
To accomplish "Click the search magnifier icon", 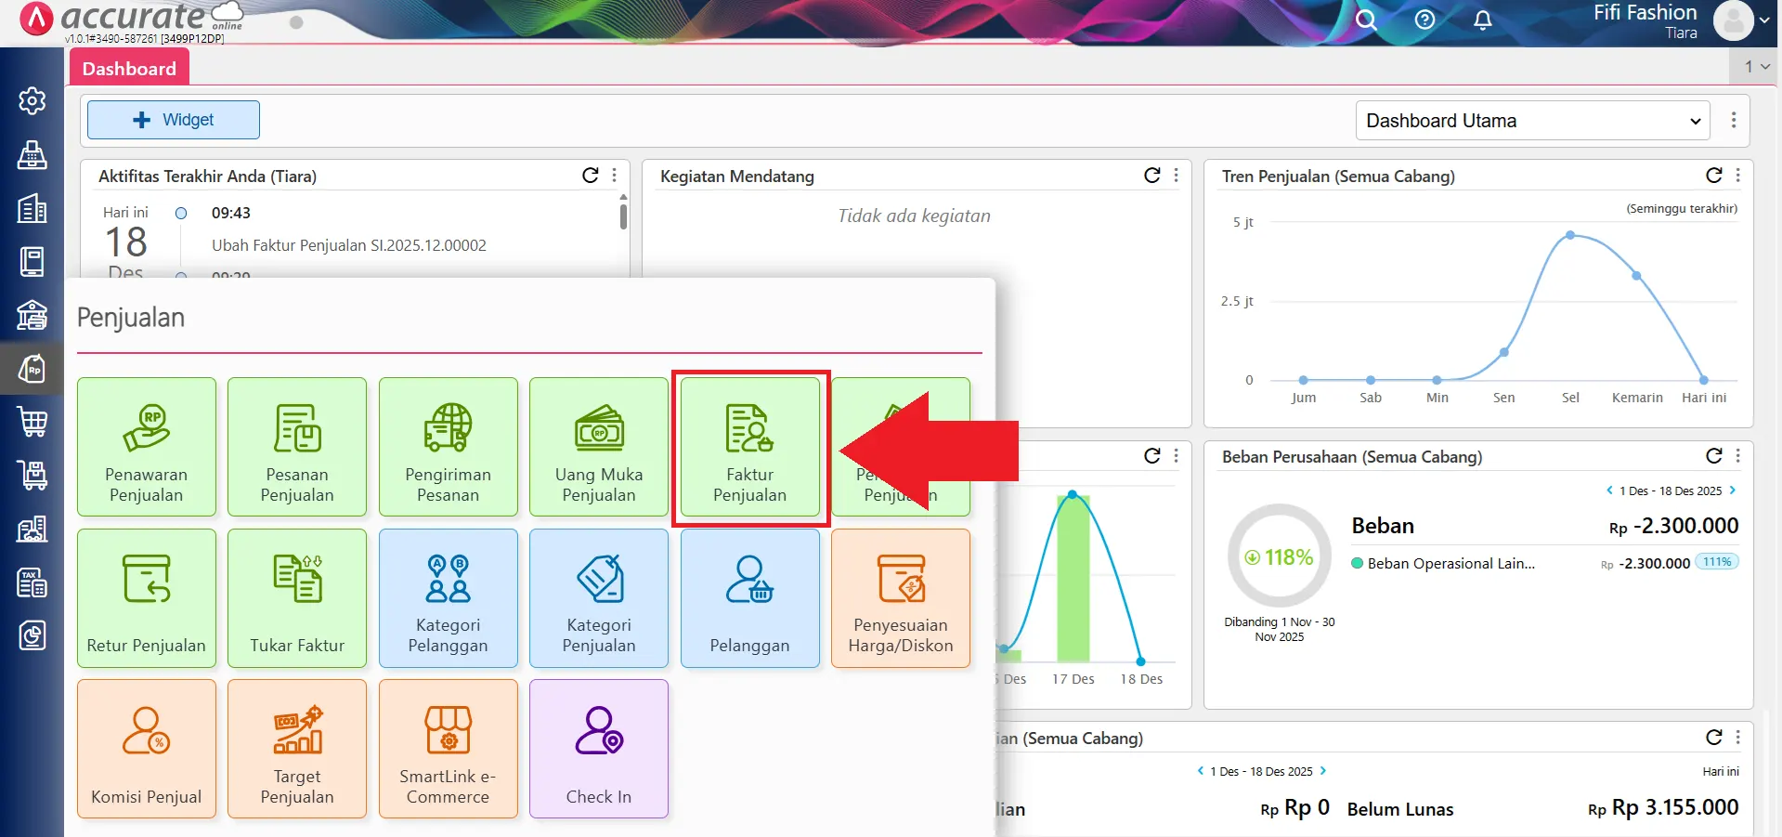I will click(1365, 20).
